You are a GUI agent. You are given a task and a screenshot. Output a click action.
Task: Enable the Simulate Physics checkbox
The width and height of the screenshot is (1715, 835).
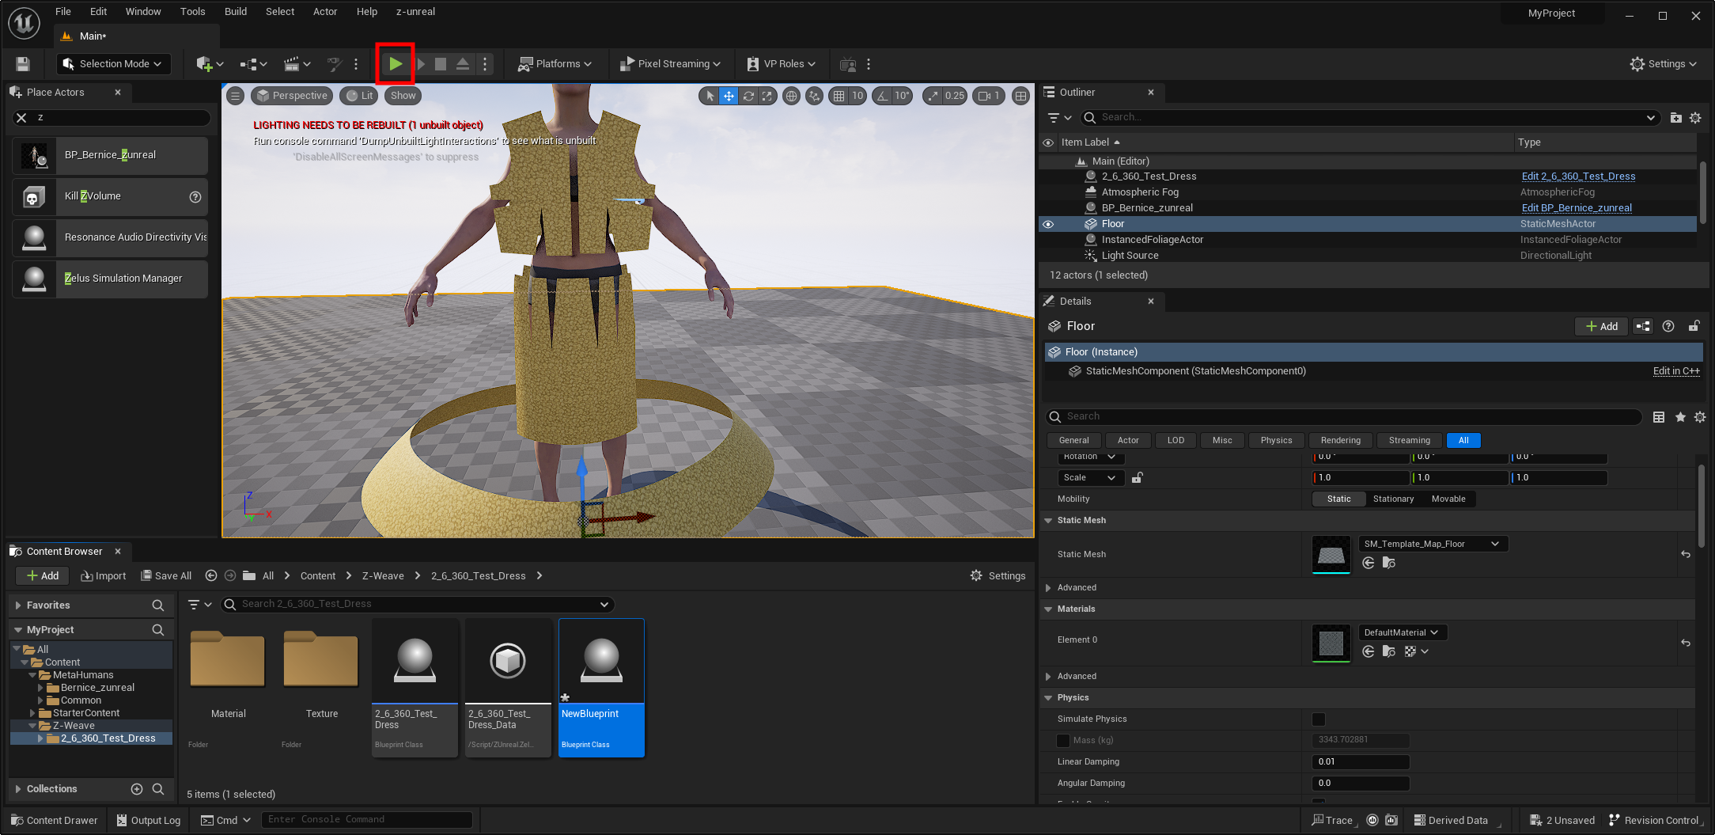(x=1318, y=719)
